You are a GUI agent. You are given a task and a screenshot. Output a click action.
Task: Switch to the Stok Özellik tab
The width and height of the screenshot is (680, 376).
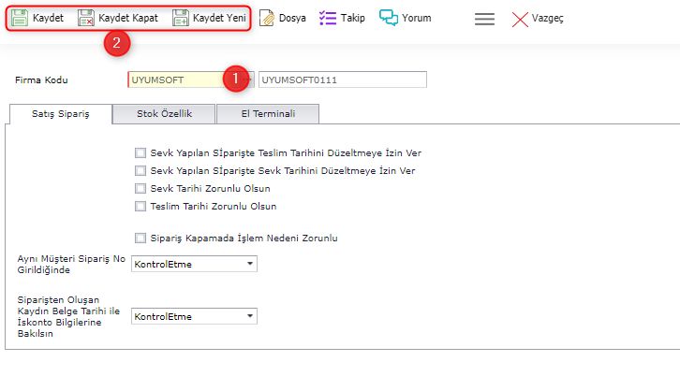coord(164,114)
